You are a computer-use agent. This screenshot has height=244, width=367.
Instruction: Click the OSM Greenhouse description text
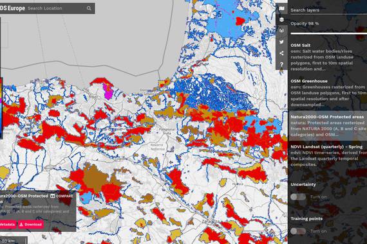[x=328, y=96]
